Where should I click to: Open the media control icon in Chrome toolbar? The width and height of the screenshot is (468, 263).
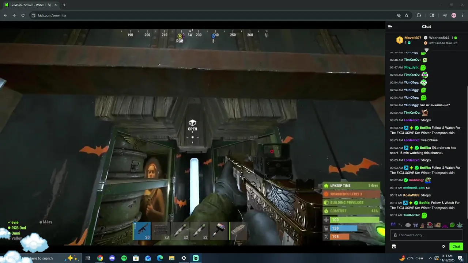(445, 15)
